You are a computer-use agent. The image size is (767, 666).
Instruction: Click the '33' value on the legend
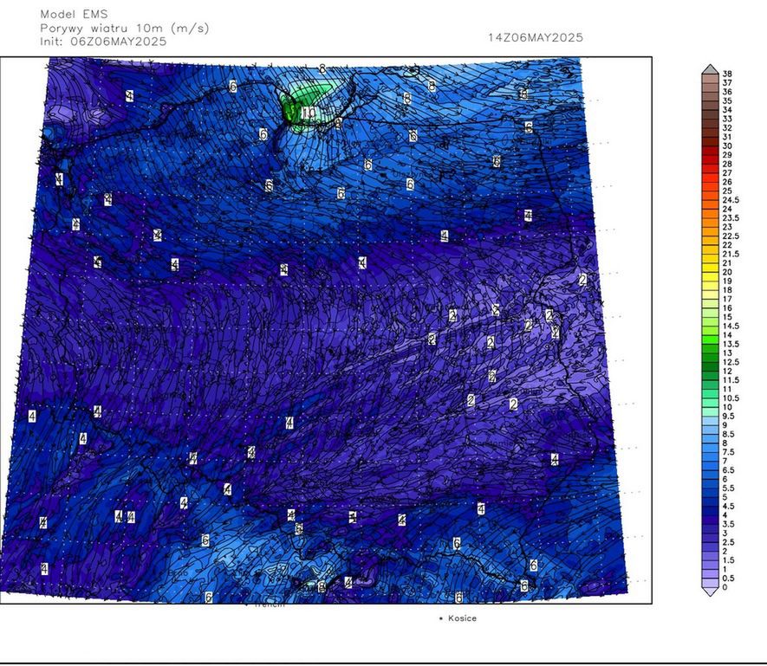coord(727,119)
